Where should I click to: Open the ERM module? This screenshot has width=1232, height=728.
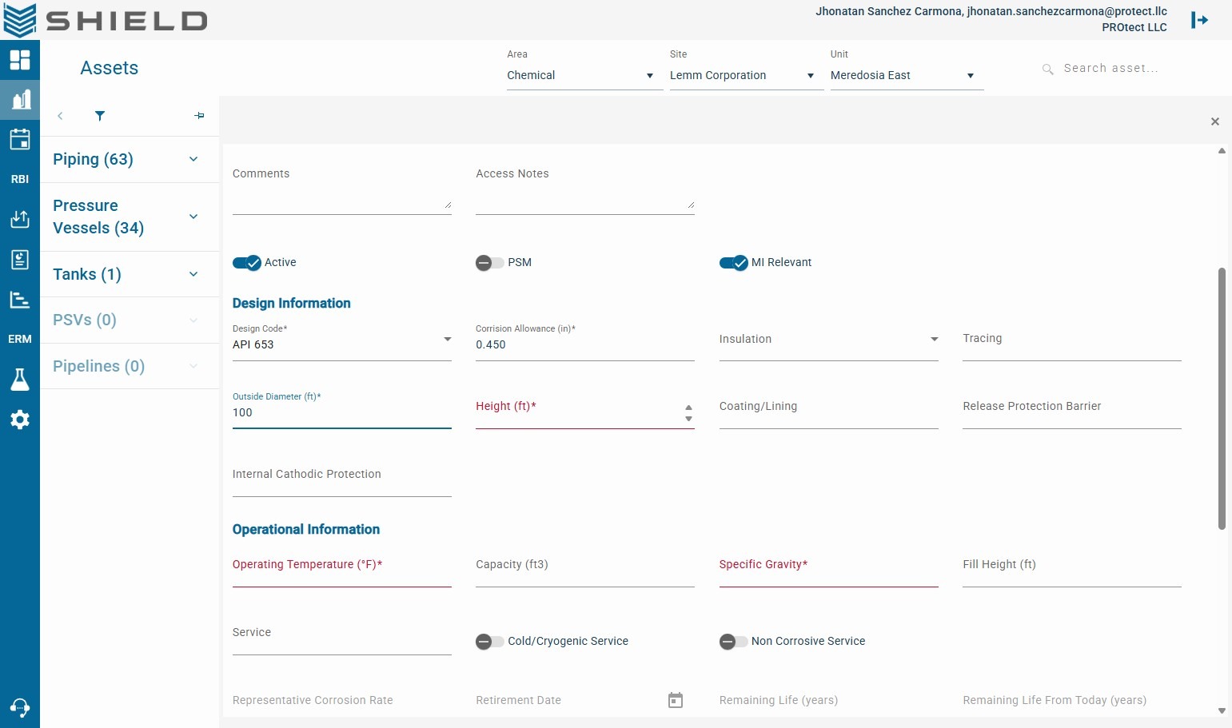point(20,339)
